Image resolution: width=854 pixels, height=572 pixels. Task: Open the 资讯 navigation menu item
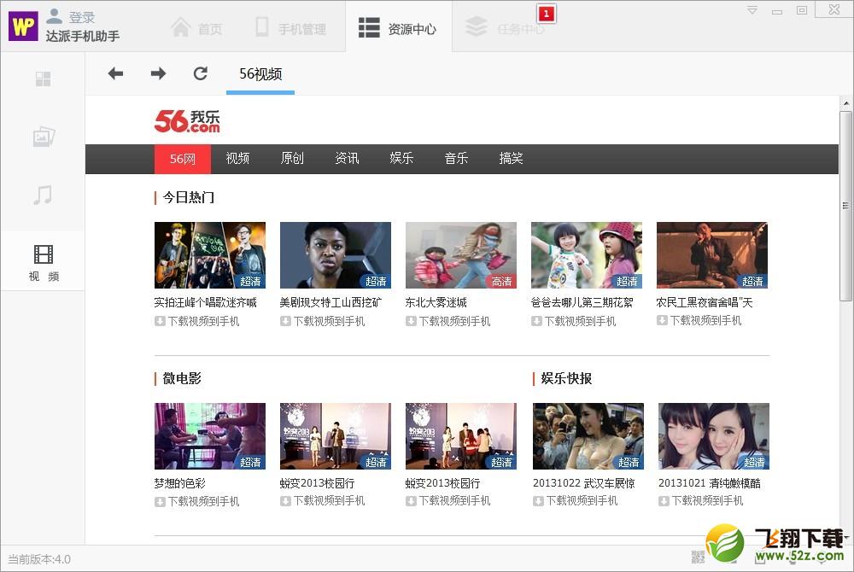click(x=347, y=159)
